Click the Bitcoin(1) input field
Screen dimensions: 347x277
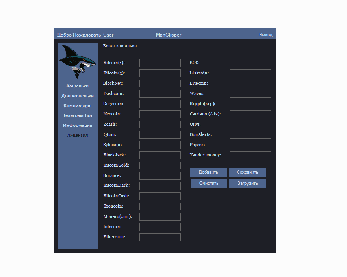pyautogui.click(x=160, y=63)
